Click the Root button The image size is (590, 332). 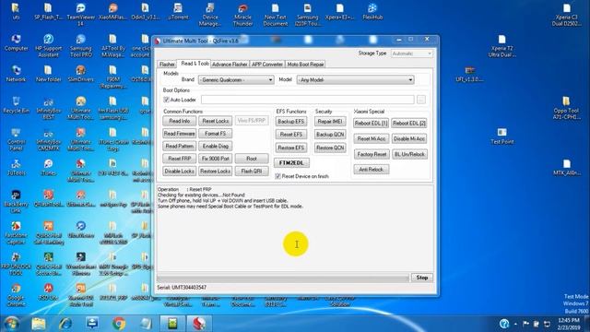click(252, 159)
